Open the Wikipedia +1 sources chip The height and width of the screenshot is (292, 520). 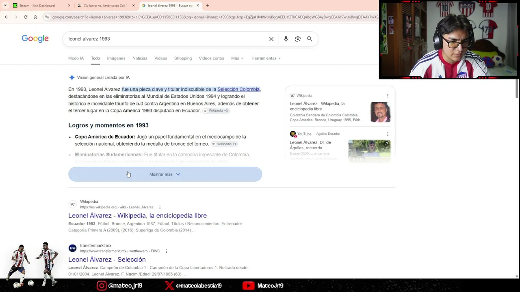[x=224, y=144]
